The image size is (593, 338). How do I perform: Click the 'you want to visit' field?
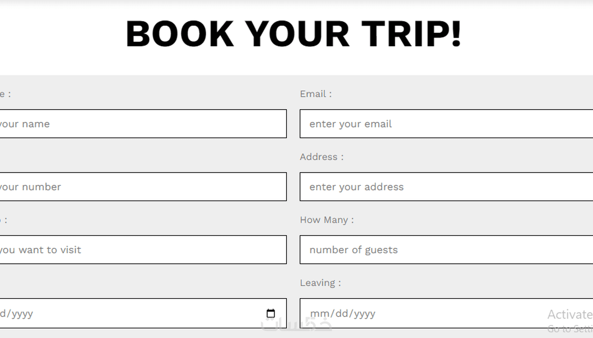point(143,249)
